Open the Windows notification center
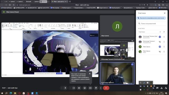Screen dimensions: 169x95 click(166, 93)
